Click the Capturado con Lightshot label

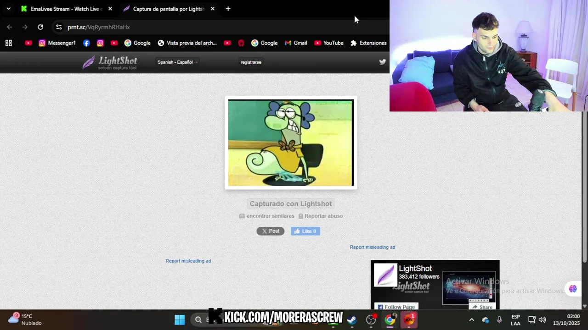coord(291,203)
